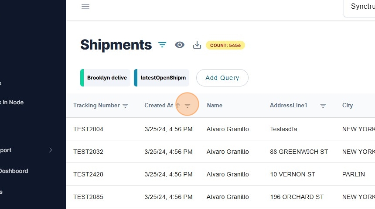Toggle column visibility with the eye icon
375x209 pixels.
180,45
